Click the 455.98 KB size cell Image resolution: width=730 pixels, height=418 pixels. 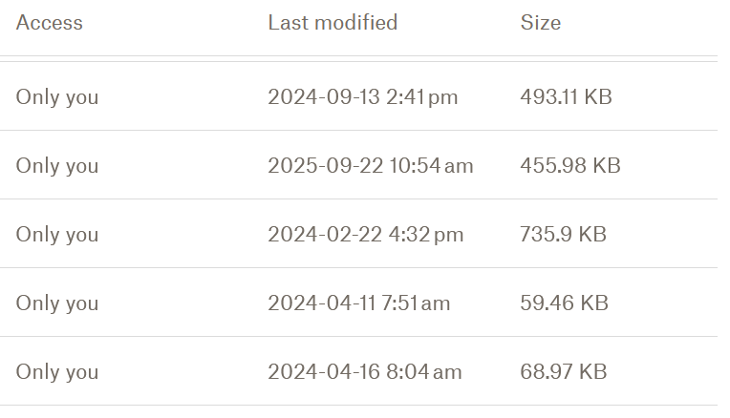tap(570, 166)
